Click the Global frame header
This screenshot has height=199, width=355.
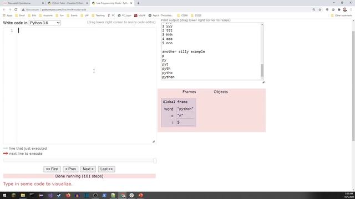pos(175,102)
